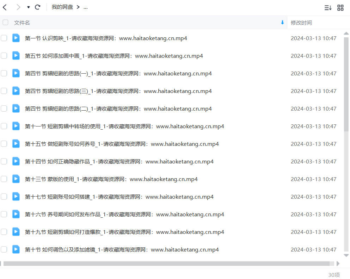Click video icon of 第十四节 如何正确隐藏作品

(16, 161)
